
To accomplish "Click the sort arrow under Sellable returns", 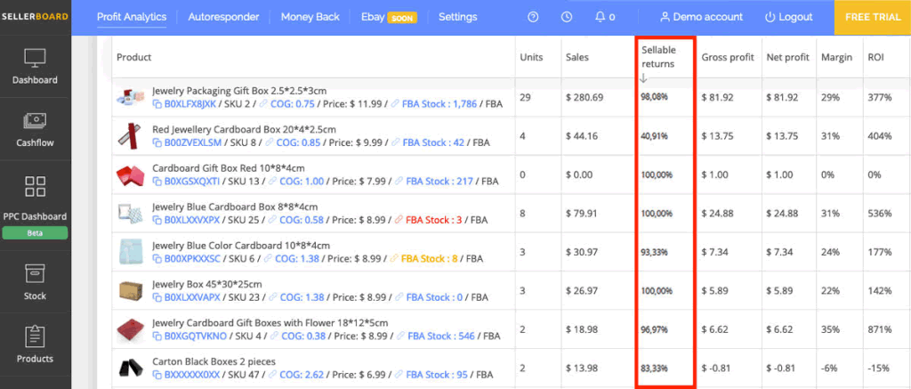I will (x=643, y=78).
